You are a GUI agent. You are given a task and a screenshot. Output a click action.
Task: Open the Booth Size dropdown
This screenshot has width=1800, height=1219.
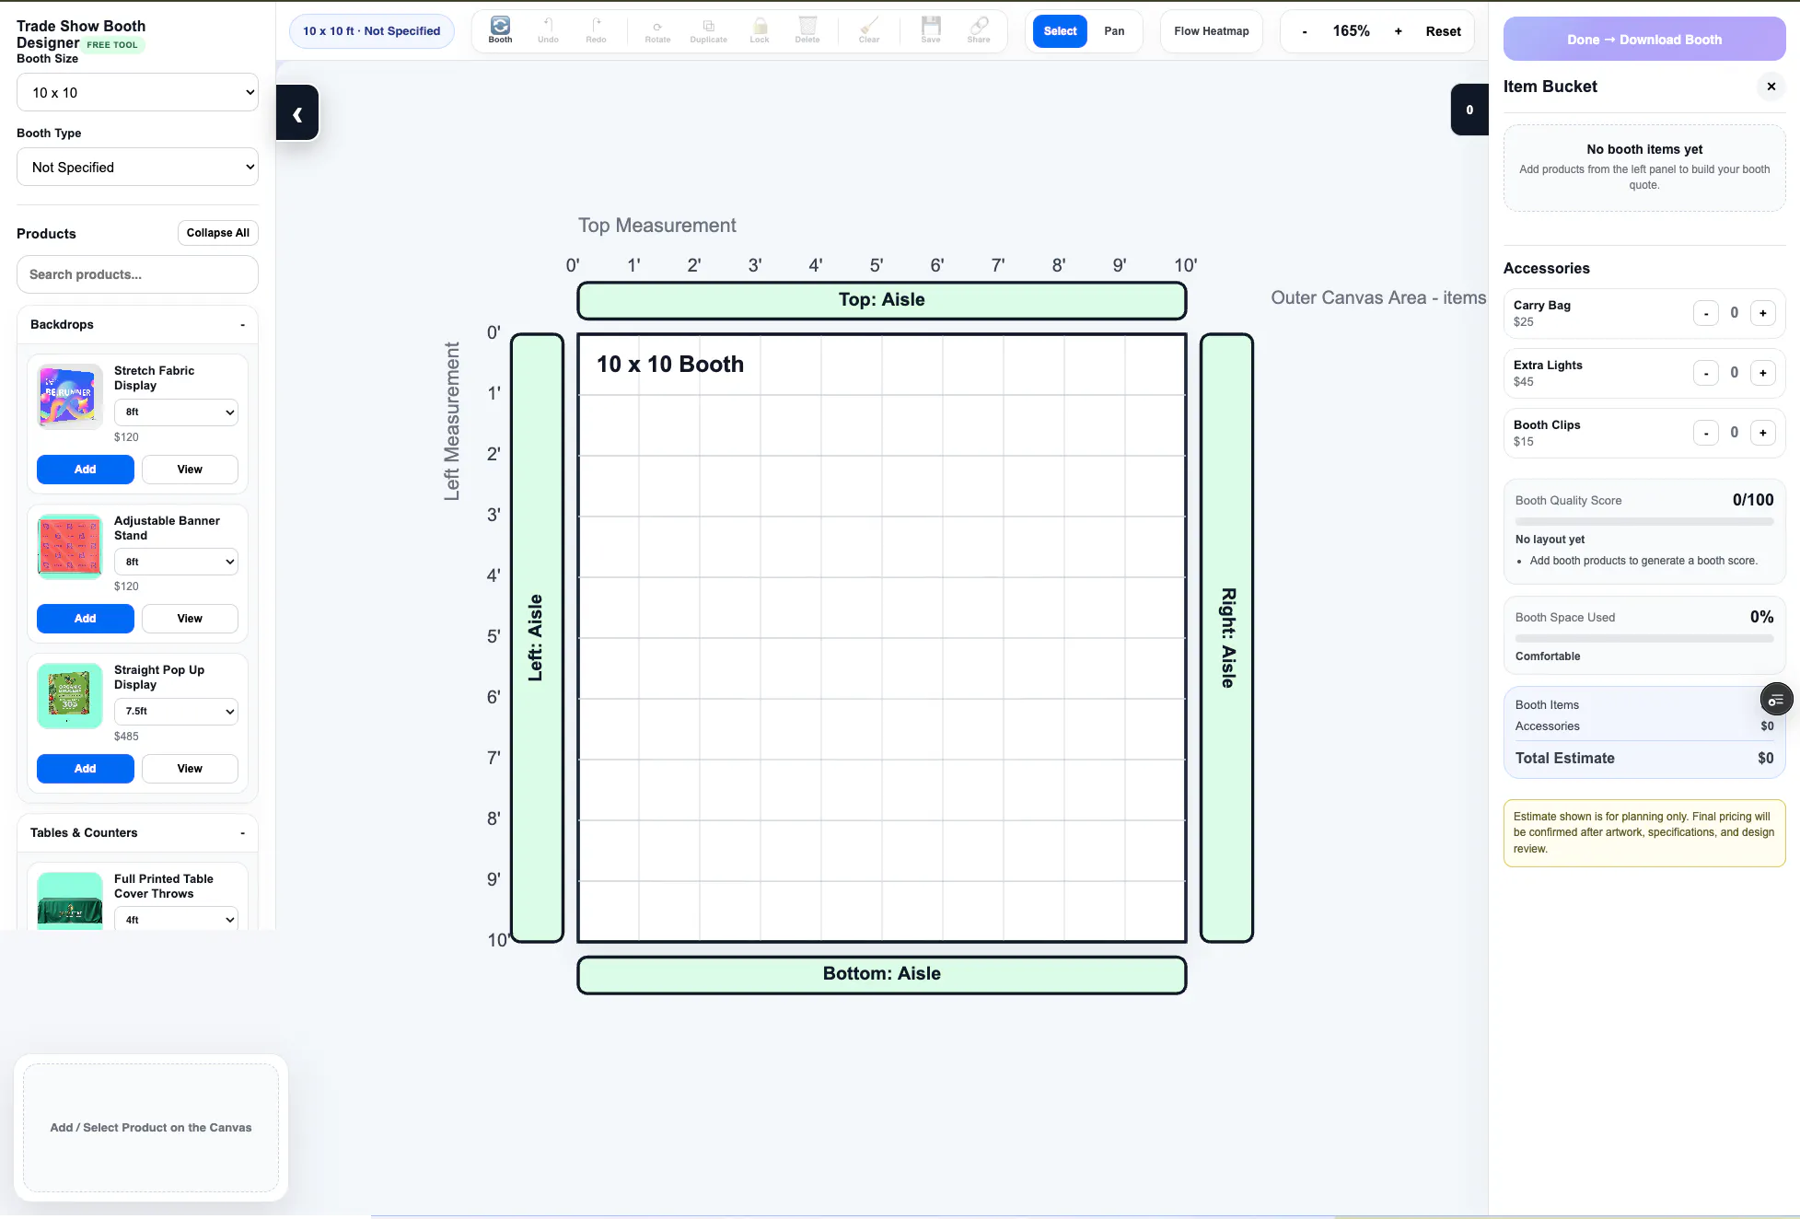pos(137,92)
